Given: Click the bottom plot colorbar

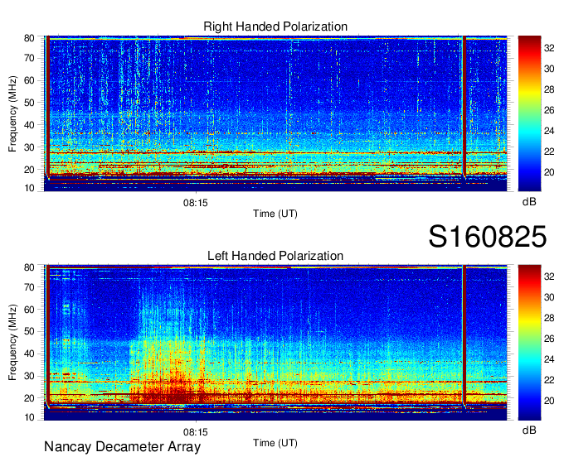Looking at the screenshot, I should [529, 343].
